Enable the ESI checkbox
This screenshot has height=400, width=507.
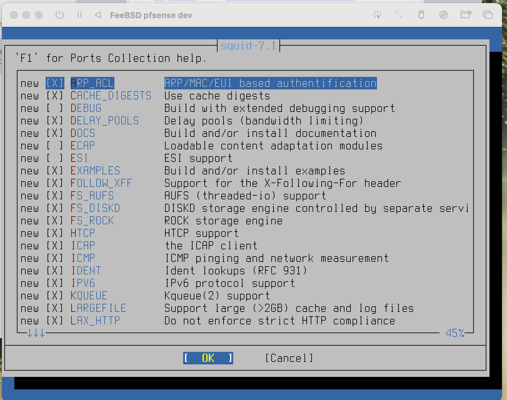(55, 158)
